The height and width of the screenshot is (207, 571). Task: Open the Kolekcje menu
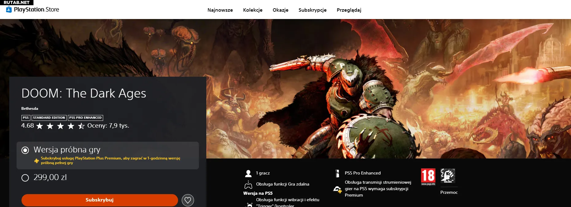(x=253, y=10)
